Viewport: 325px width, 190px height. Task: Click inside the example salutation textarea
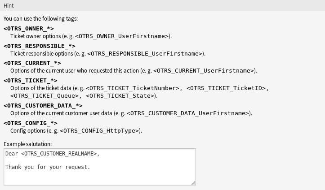(x=100, y=167)
